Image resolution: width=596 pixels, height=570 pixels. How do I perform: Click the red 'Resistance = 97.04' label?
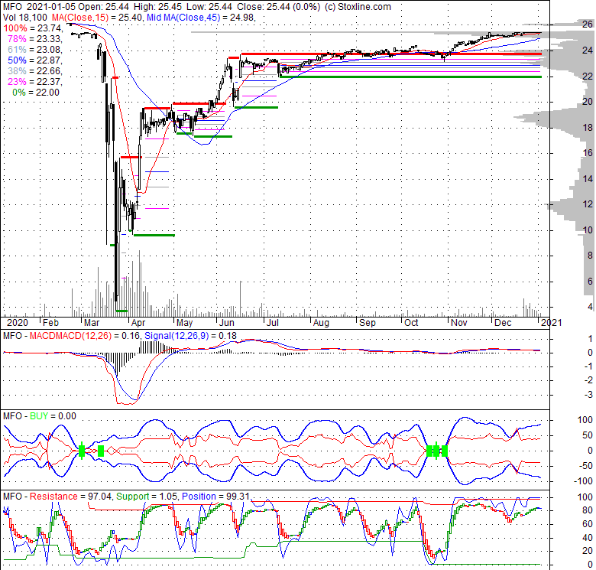tap(71, 497)
